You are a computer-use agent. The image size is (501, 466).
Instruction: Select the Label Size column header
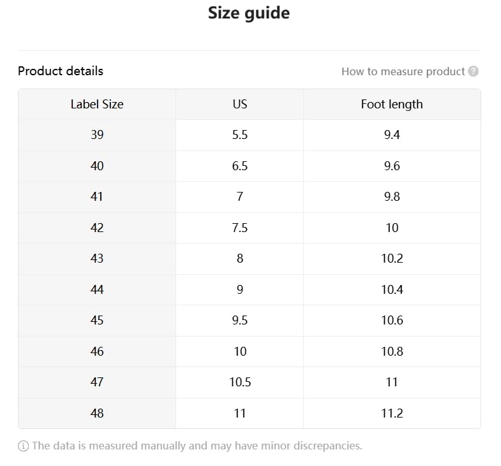click(97, 104)
